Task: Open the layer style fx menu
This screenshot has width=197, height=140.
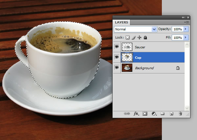Action: (x=136, y=114)
